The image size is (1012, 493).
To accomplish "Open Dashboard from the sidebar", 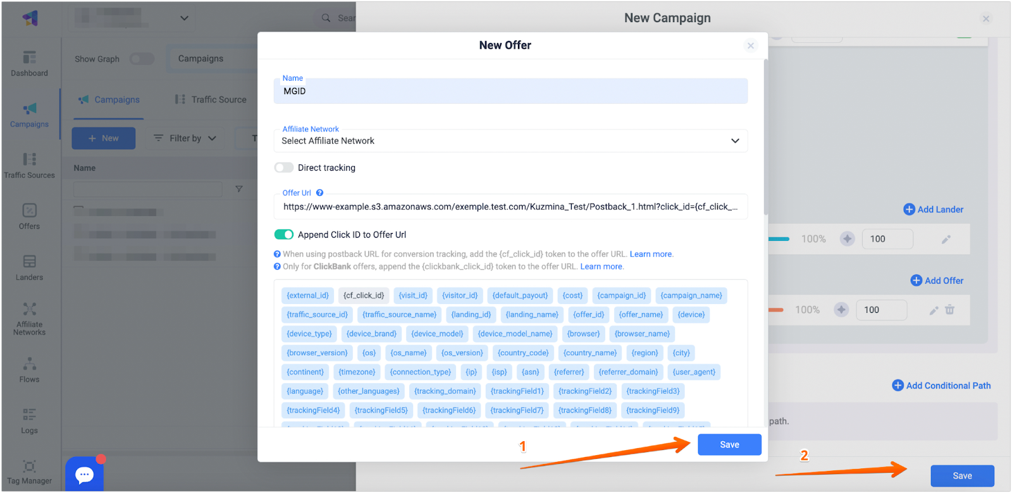I will pos(29,64).
